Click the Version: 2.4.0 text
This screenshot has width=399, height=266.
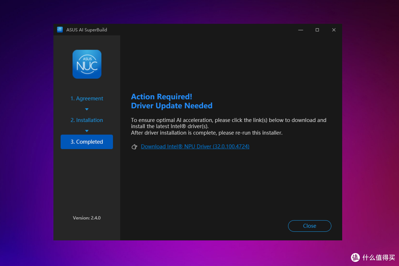point(87,218)
